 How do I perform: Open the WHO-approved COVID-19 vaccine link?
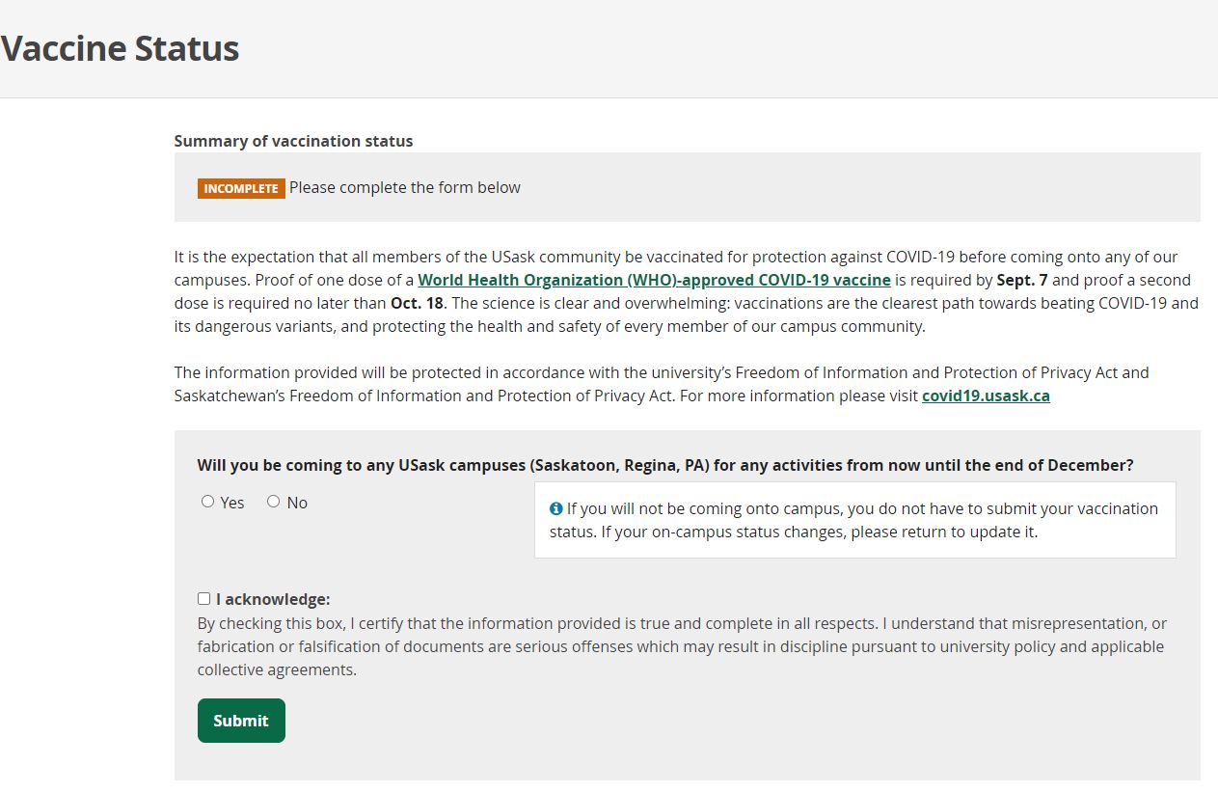pos(654,280)
